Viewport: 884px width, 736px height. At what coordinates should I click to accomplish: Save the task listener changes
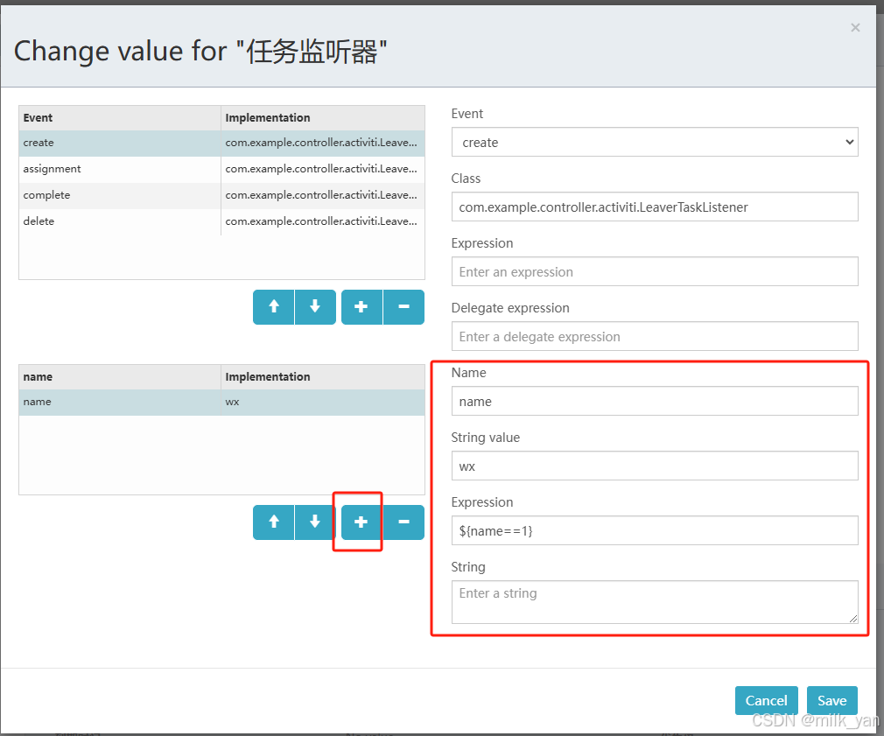pos(831,700)
